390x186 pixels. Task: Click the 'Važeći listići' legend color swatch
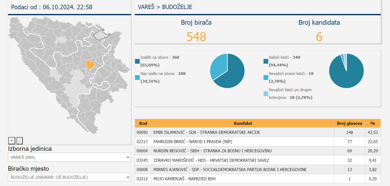[x=266, y=61]
